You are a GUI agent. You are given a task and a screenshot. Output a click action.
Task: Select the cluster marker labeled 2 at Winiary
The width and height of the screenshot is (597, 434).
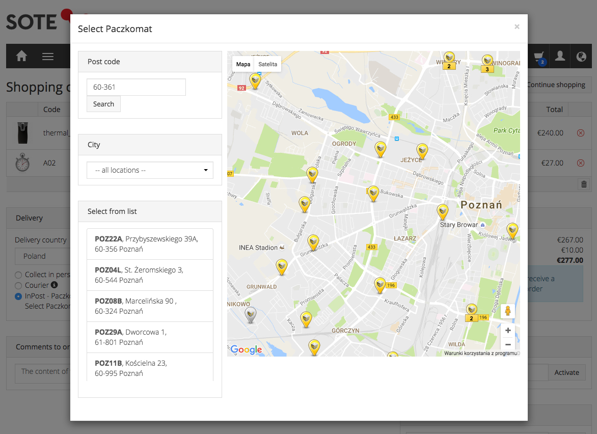tap(449, 60)
